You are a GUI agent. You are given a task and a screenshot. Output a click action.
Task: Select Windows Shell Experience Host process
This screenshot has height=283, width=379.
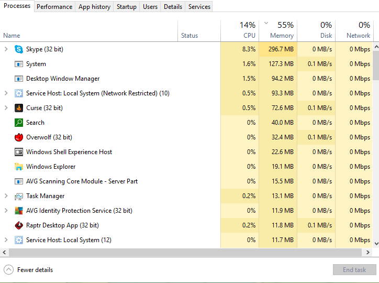pos(69,152)
